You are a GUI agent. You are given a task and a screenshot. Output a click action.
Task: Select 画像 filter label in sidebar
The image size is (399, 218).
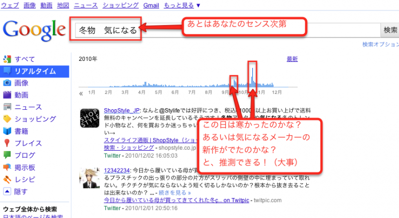[x=21, y=83]
